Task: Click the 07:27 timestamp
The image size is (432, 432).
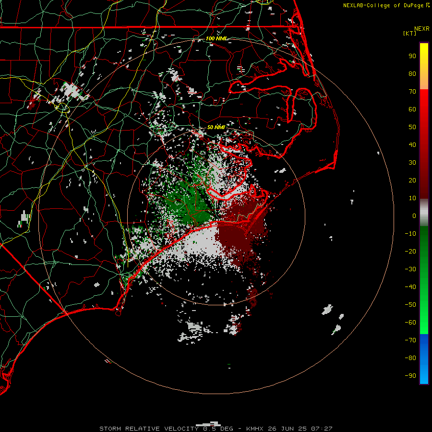Action: (x=322, y=429)
